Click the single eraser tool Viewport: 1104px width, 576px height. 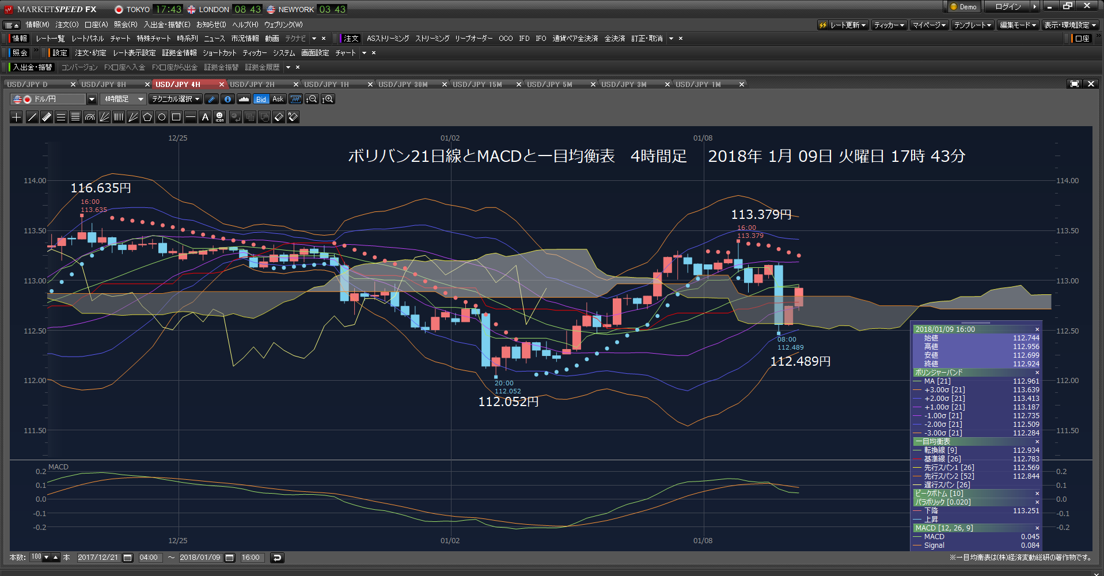(279, 117)
